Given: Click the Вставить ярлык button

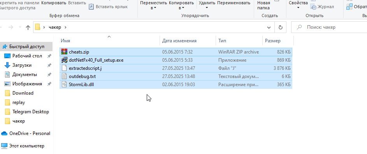Looking at the screenshot, I should tap(108, 7).
